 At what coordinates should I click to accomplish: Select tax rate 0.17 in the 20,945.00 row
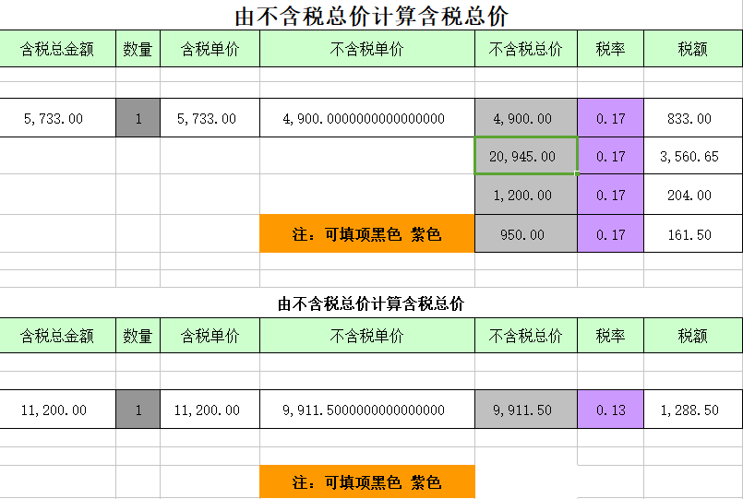tap(610, 156)
